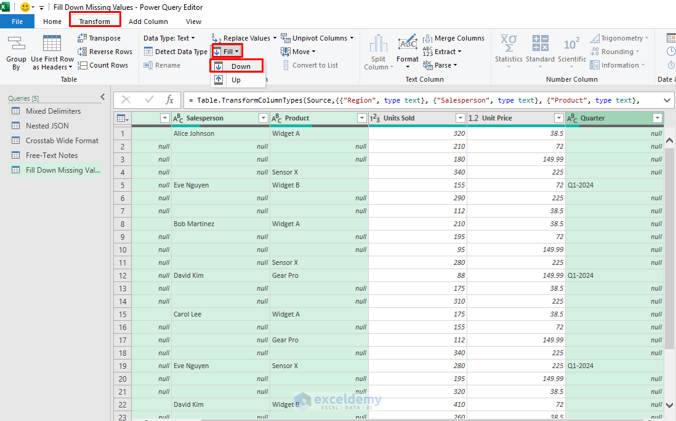
Task: Click the smiley feedback icon
Action: [x=25, y=7]
